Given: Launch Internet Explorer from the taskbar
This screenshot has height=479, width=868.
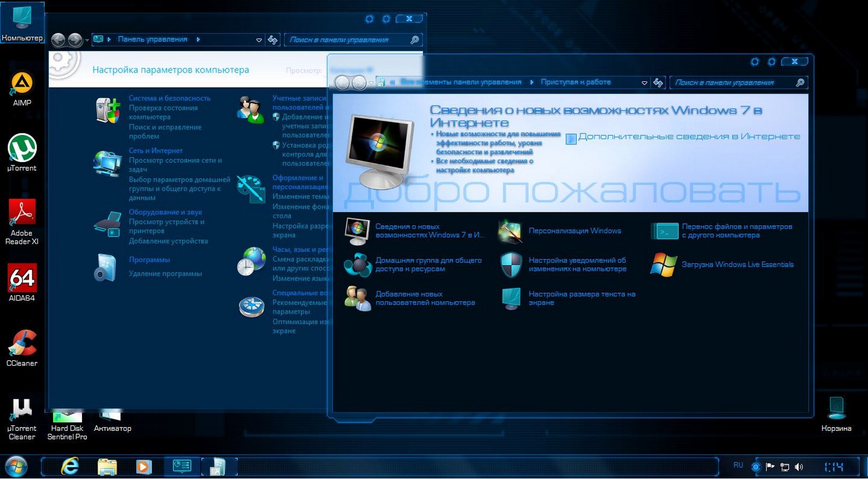Looking at the screenshot, I should tap(70, 466).
